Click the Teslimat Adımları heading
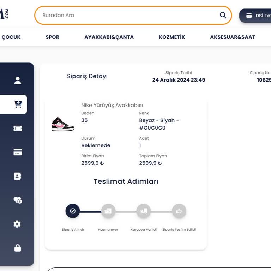The image size is (271, 271). (126, 181)
